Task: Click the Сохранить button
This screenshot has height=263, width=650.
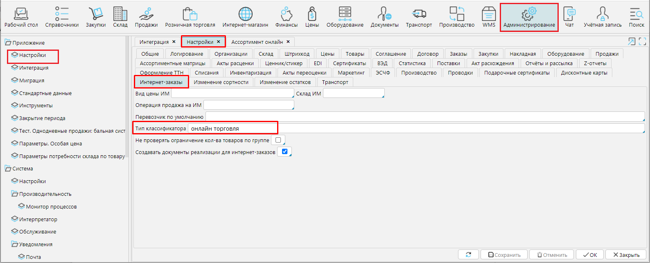Action: coord(504,255)
